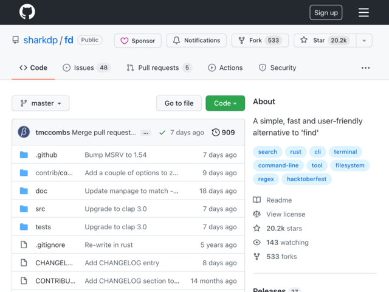This screenshot has height=292, width=389.
Task: Open Upgrade to clap 3.0 commit for src
Action: click(115, 209)
